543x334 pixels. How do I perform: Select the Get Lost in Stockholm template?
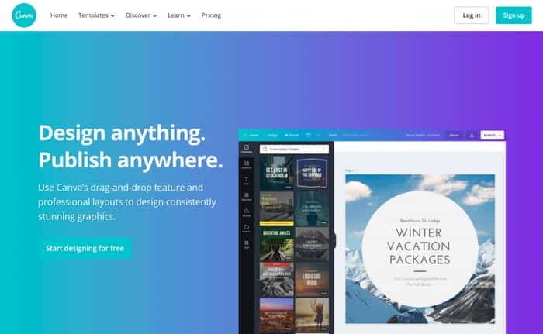click(x=277, y=172)
